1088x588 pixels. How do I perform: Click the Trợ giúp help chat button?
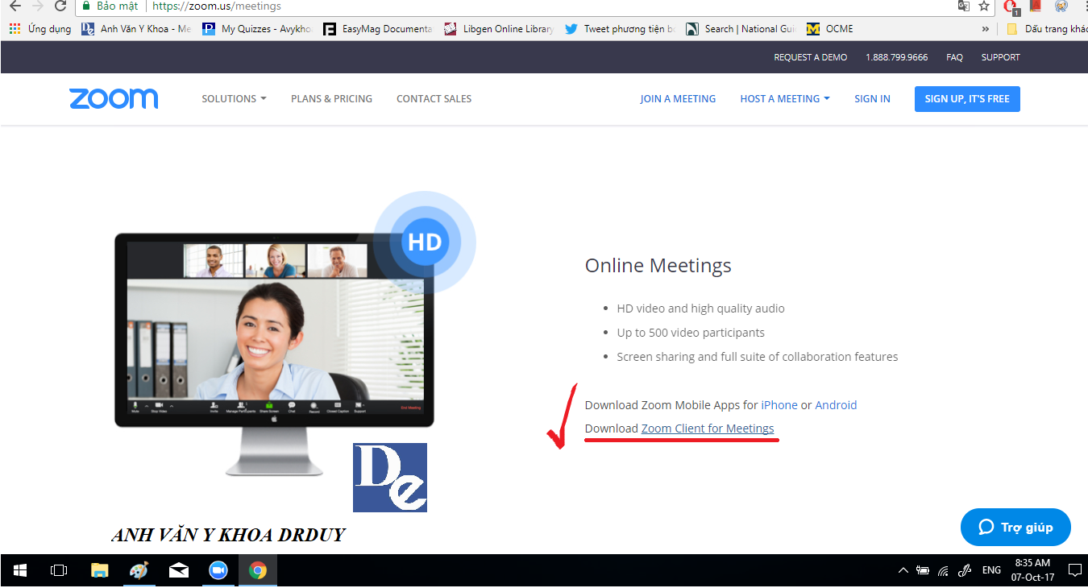(1015, 528)
